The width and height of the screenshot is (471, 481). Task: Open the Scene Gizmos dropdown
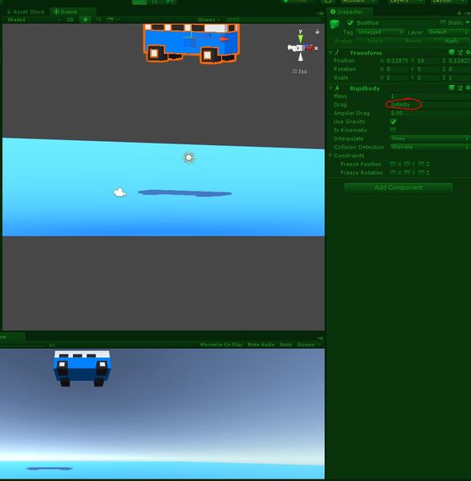point(209,19)
